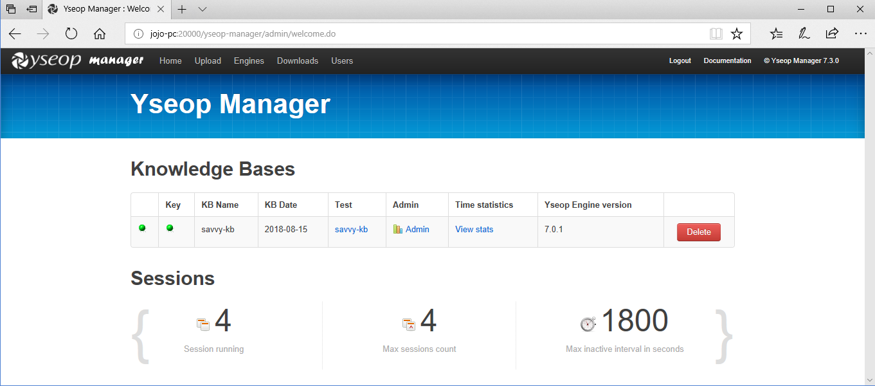Click the browser Forward arrow
This screenshot has width=875, height=386.
pos(43,33)
